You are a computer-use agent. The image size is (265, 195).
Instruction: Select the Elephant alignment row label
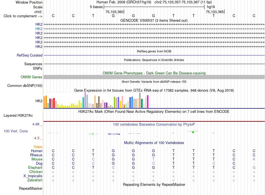pyautogui.click(x=35, y=167)
